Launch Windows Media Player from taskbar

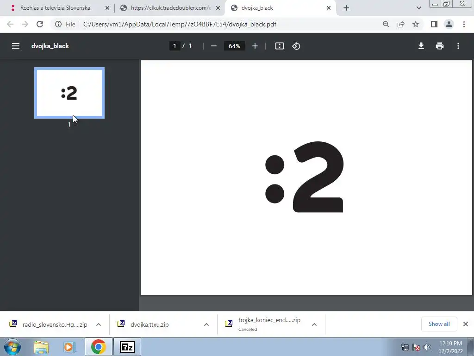69,347
